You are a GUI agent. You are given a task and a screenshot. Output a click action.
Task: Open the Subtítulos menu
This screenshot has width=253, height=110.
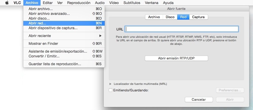point(132,3)
